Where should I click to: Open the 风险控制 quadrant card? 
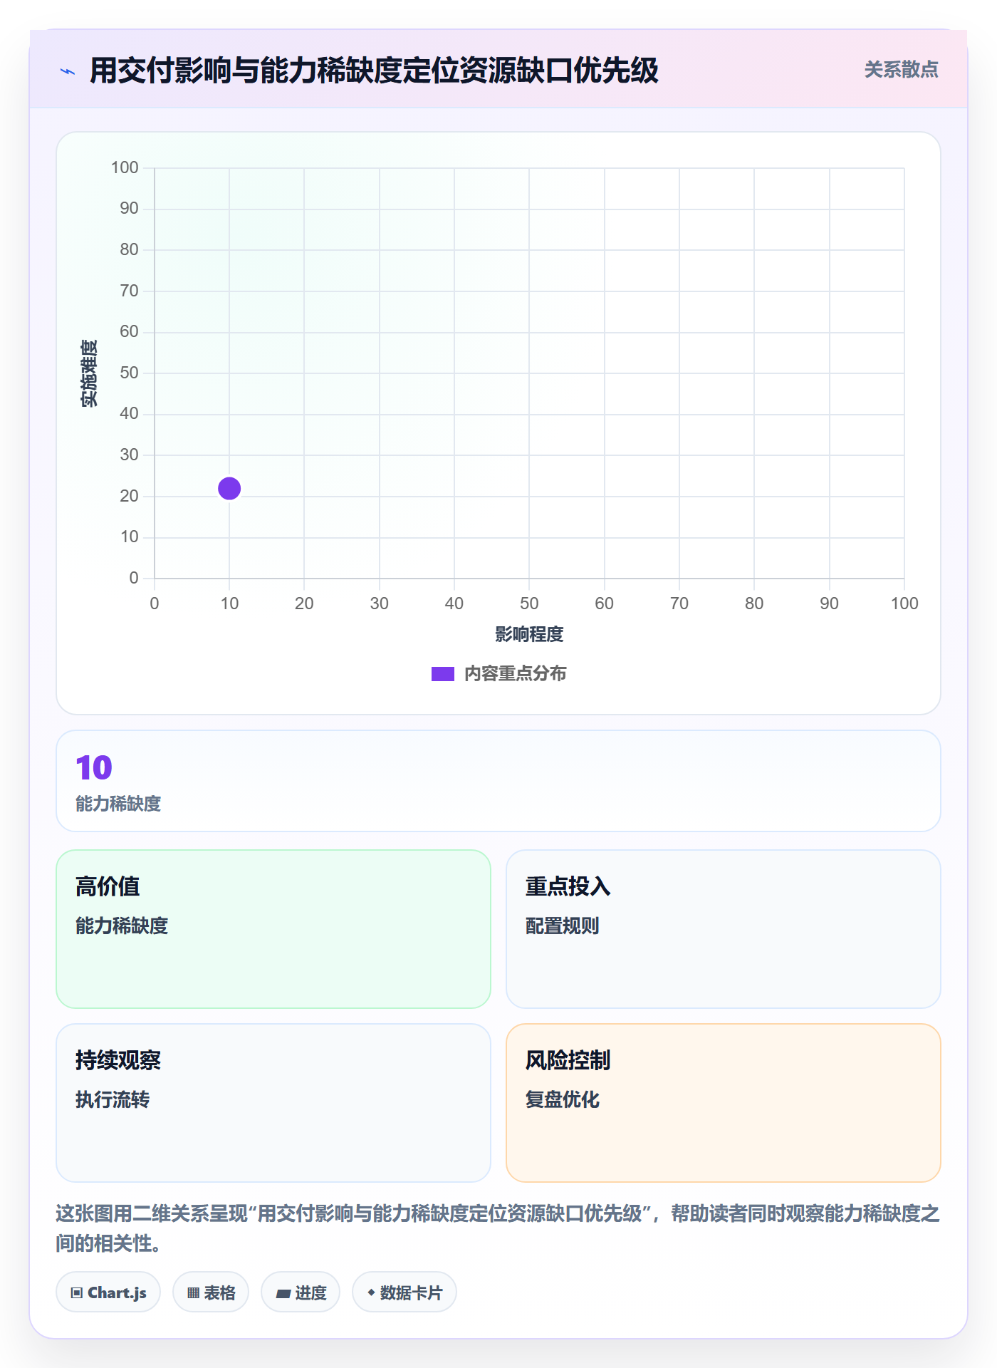tap(724, 1103)
